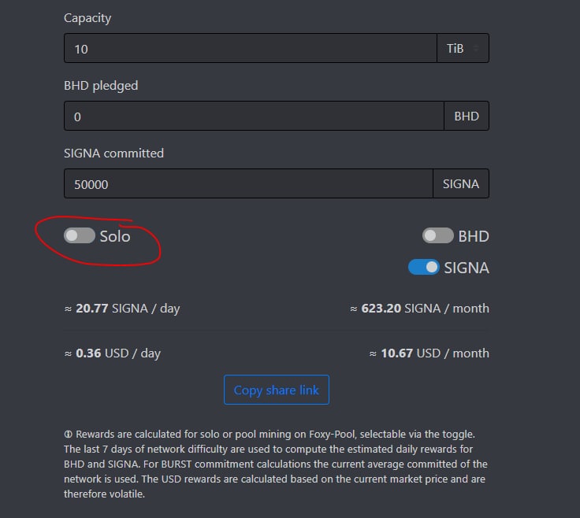Click the Capacity field label
580x518 pixels.
[x=87, y=17]
